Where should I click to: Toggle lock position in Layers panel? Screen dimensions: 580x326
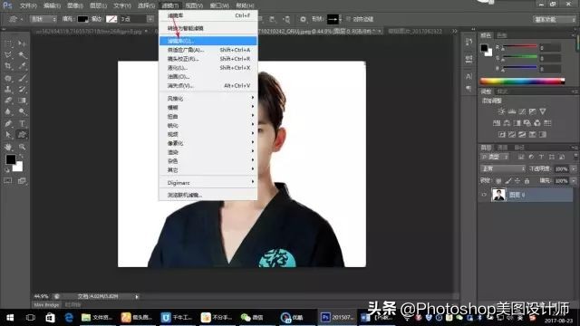click(517, 181)
